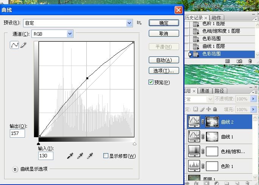The width and height of the screenshot is (259, 185).
Task: Click 图层 1 layer thumbnail
Action: 194,178
